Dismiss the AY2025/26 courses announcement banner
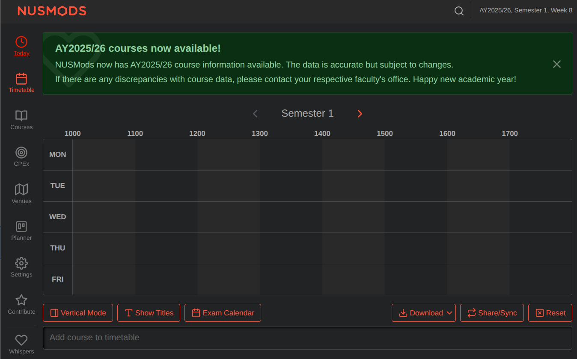Image resolution: width=577 pixels, height=359 pixels. coord(556,64)
